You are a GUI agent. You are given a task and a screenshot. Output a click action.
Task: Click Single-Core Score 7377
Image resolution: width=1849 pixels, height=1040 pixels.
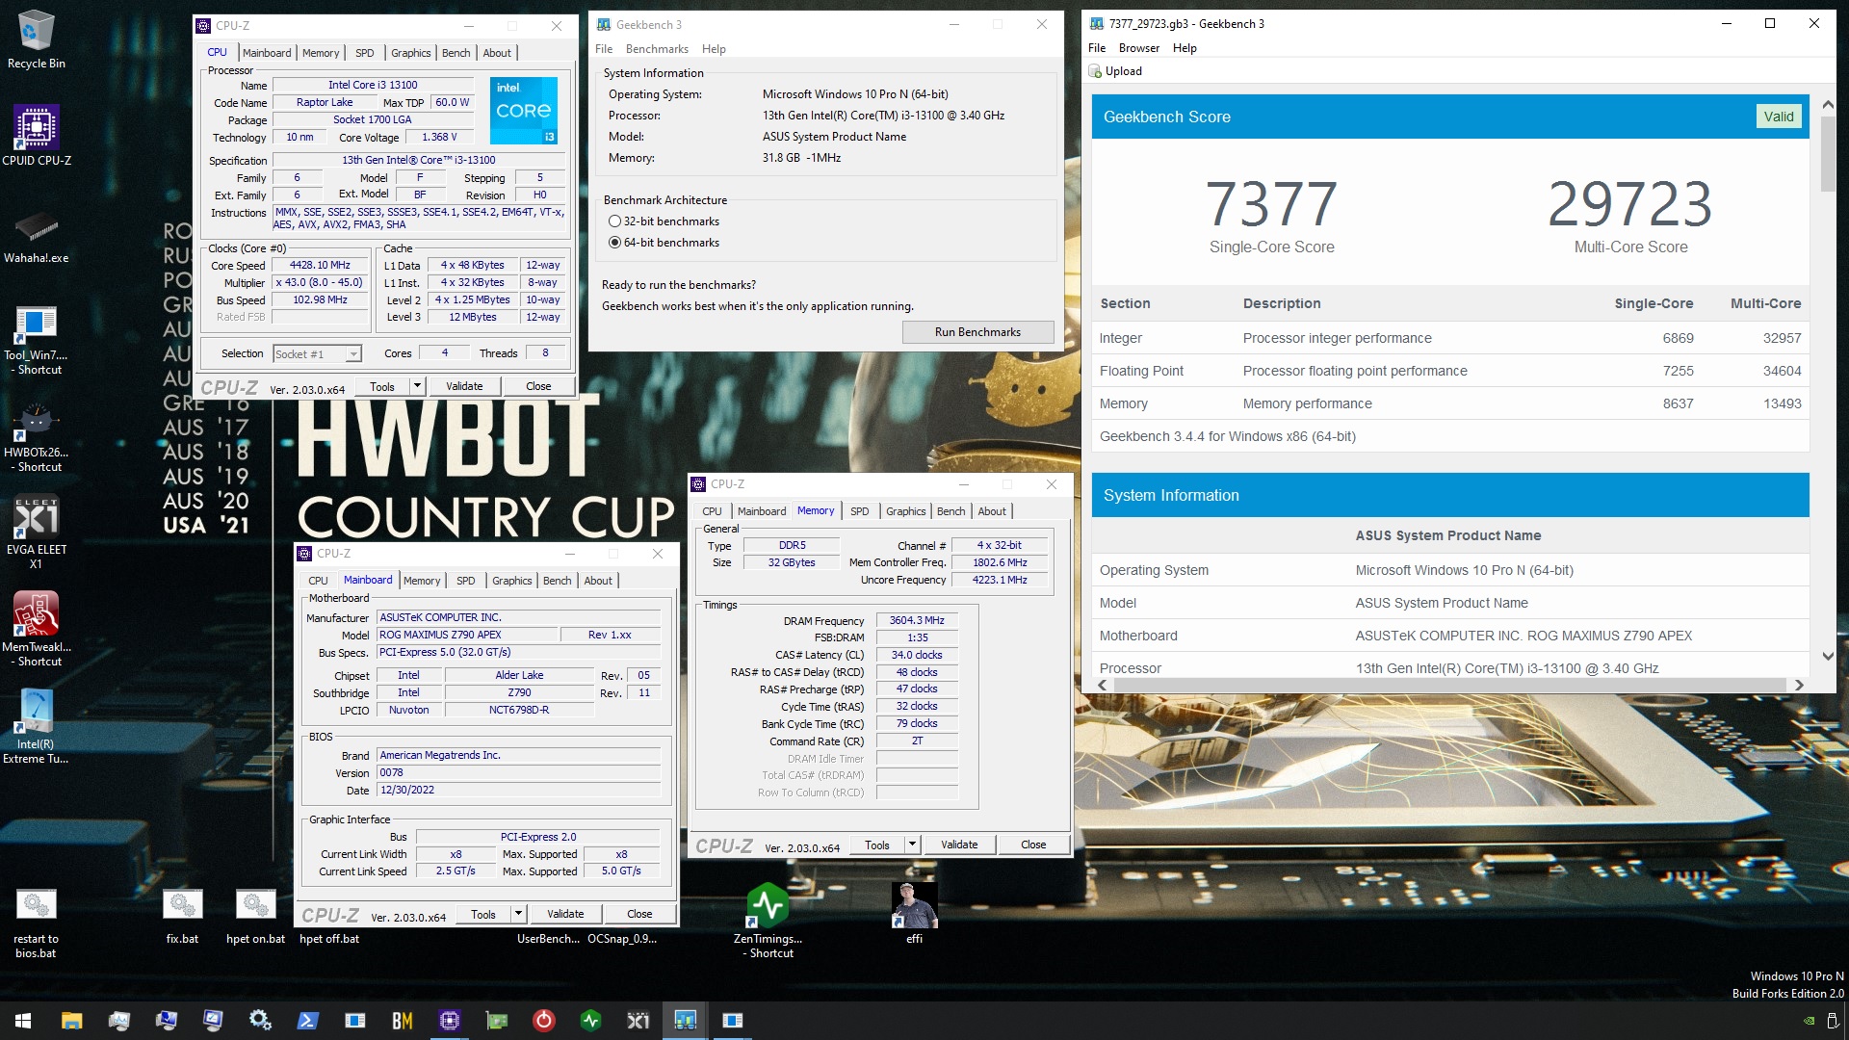1271,204
